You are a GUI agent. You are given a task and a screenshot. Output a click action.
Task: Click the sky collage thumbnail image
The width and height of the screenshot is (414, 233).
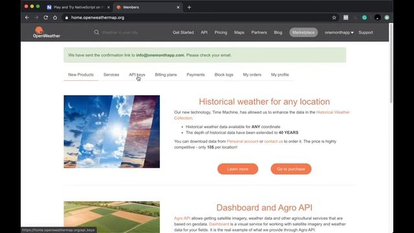[x=112, y=131]
